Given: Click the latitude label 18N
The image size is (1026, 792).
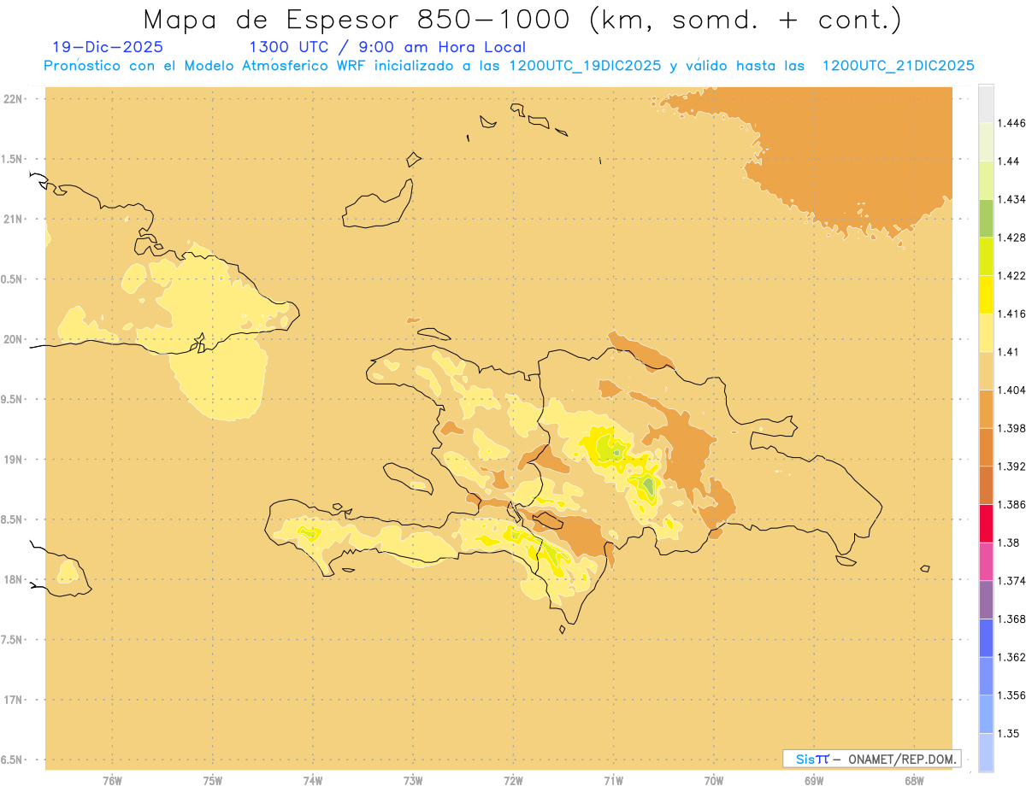Looking at the screenshot, I should point(13,580).
